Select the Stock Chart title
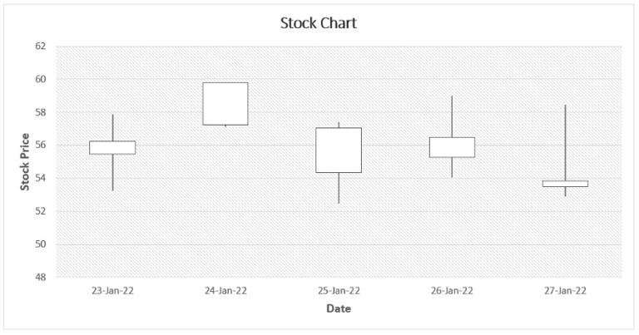Screen dimensions: 639x335 click(319, 22)
